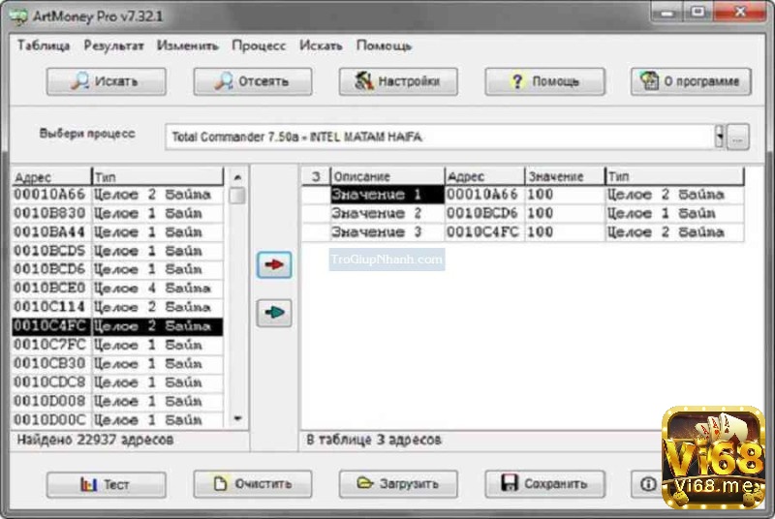This screenshot has width=775, height=519.
Task: Click address 0010C4FC in right table
Action: (x=484, y=232)
